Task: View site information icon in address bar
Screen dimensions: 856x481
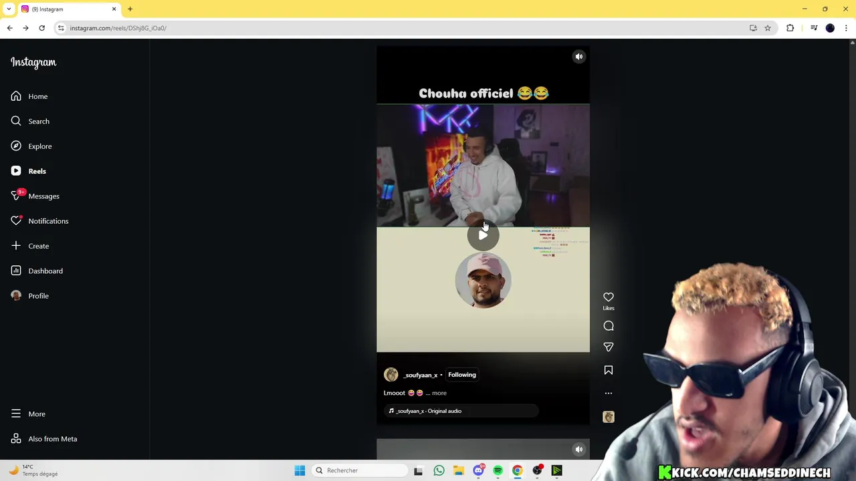Action: click(61, 28)
